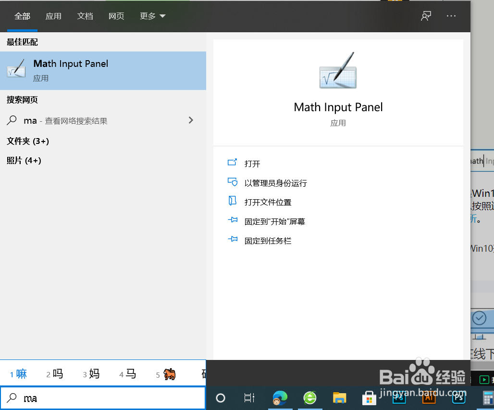Viewport: 494px width, 410px height.
Task: Choose 打开 to launch the app
Action: click(x=252, y=164)
